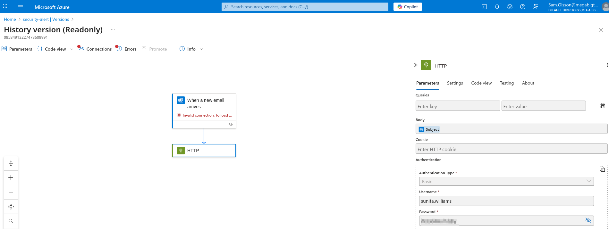Switch to the Parameters tab
This screenshot has width=609, height=229.
coord(427,83)
